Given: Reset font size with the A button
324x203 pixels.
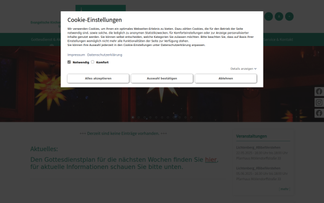Looking at the screenshot, I should coord(279,16).
